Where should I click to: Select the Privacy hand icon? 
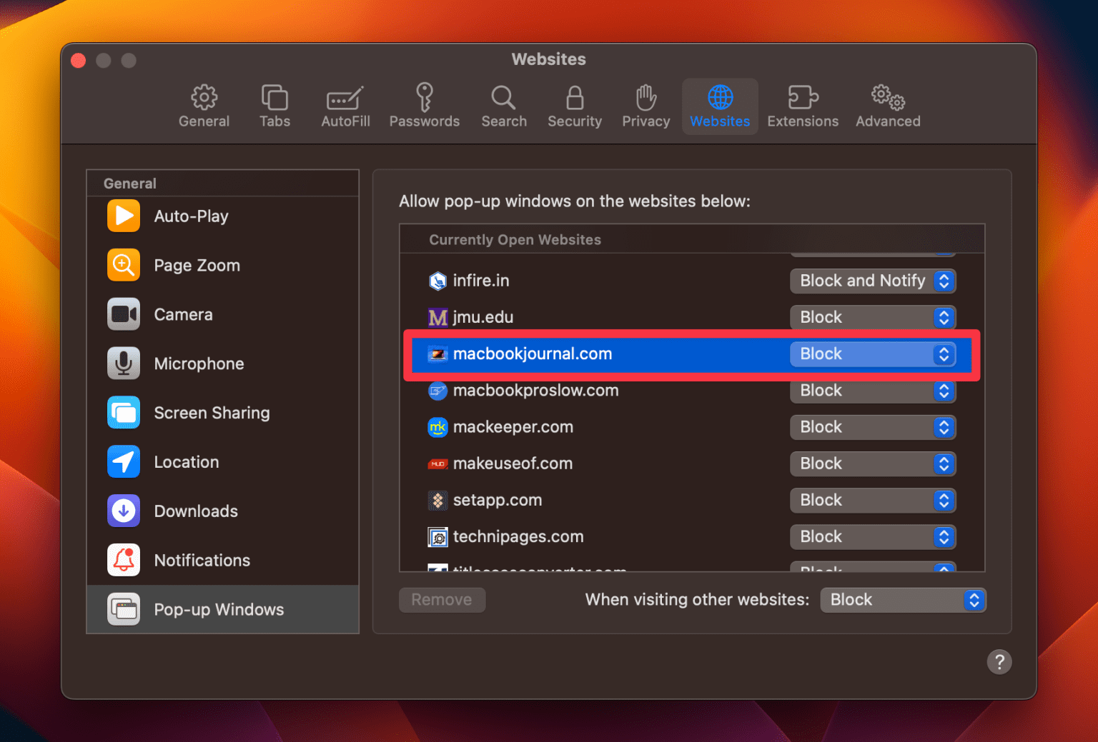click(645, 105)
